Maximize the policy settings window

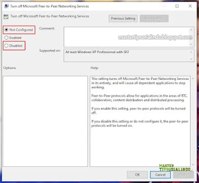point(177,6)
